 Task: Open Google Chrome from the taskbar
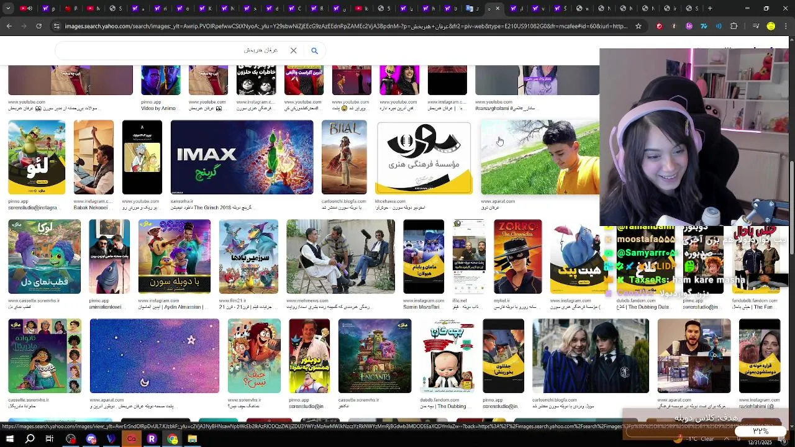point(172,439)
